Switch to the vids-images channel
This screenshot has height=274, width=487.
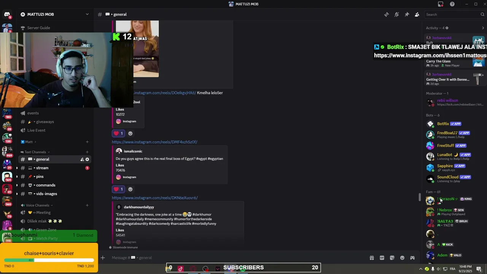pos(54,194)
